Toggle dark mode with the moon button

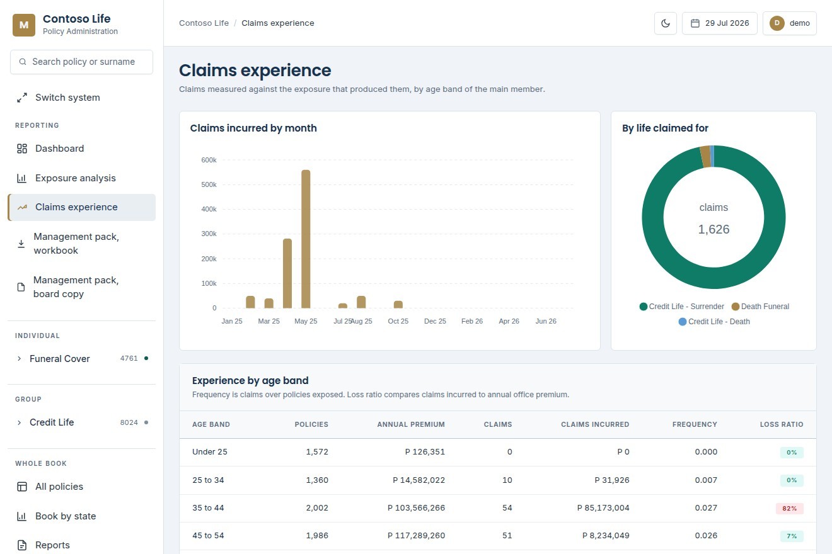[x=666, y=23]
